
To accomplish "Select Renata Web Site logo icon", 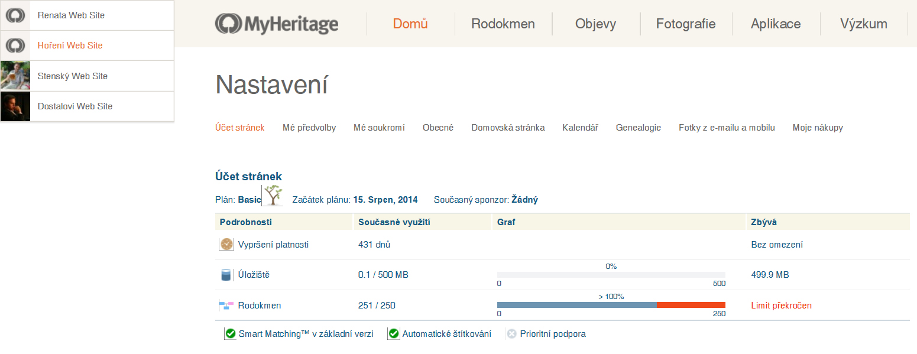I will [x=15, y=15].
